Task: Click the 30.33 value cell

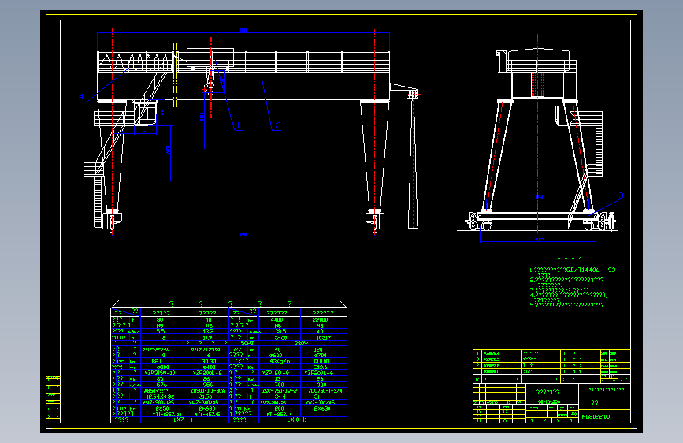Action: [209, 361]
